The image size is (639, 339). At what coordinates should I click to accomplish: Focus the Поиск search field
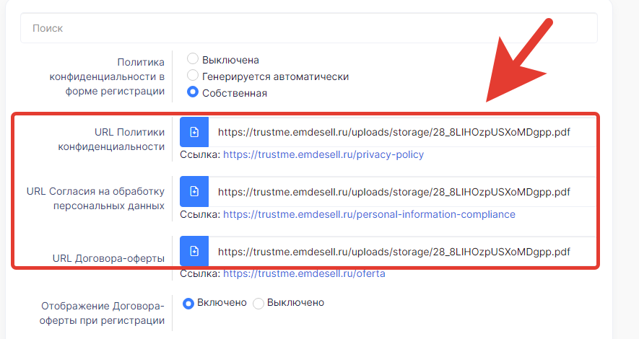(x=309, y=28)
